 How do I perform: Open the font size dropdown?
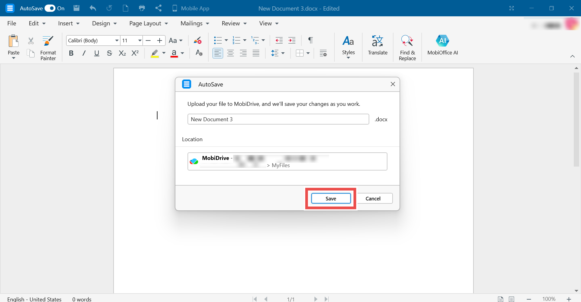coord(140,41)
